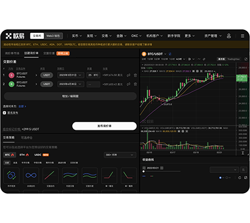Open the 300+ coins dropdown

coord(120,155)
